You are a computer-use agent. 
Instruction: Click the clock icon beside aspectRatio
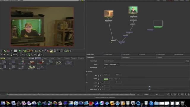click(98, 89)
